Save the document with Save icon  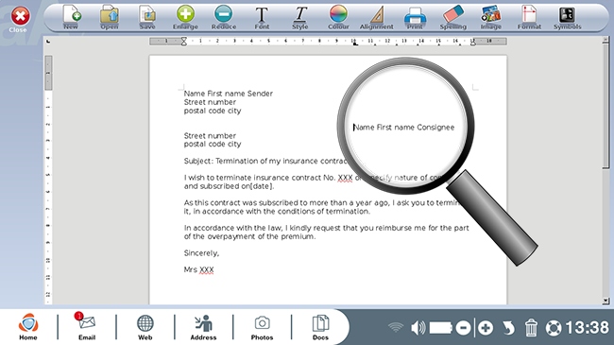tap(147, 18)
